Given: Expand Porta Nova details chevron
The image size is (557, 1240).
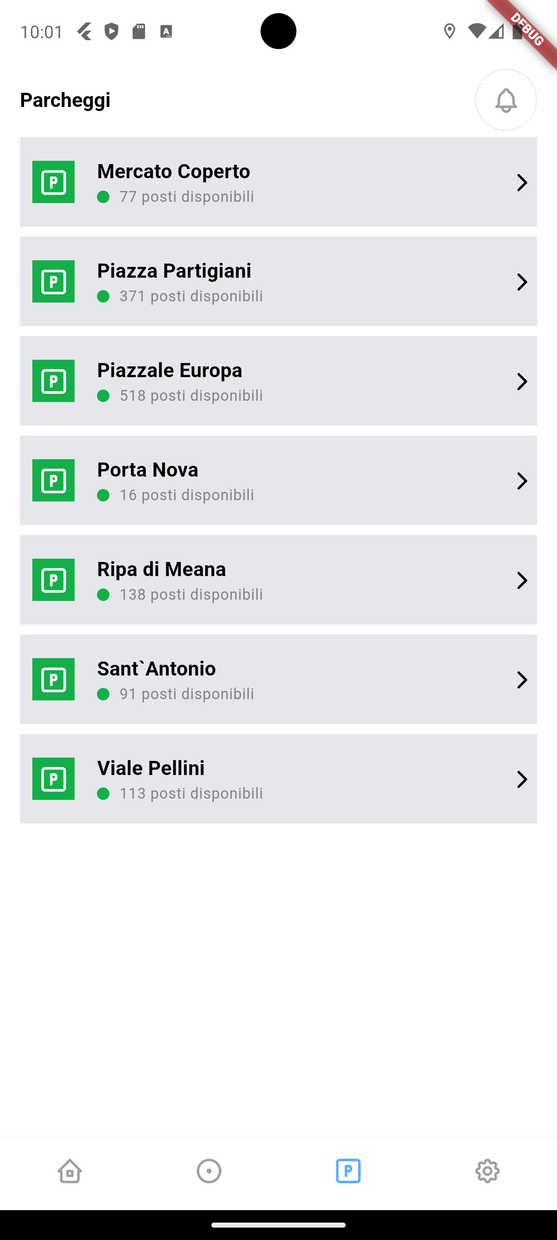Looking at the screenshot, I should [522, 481].
